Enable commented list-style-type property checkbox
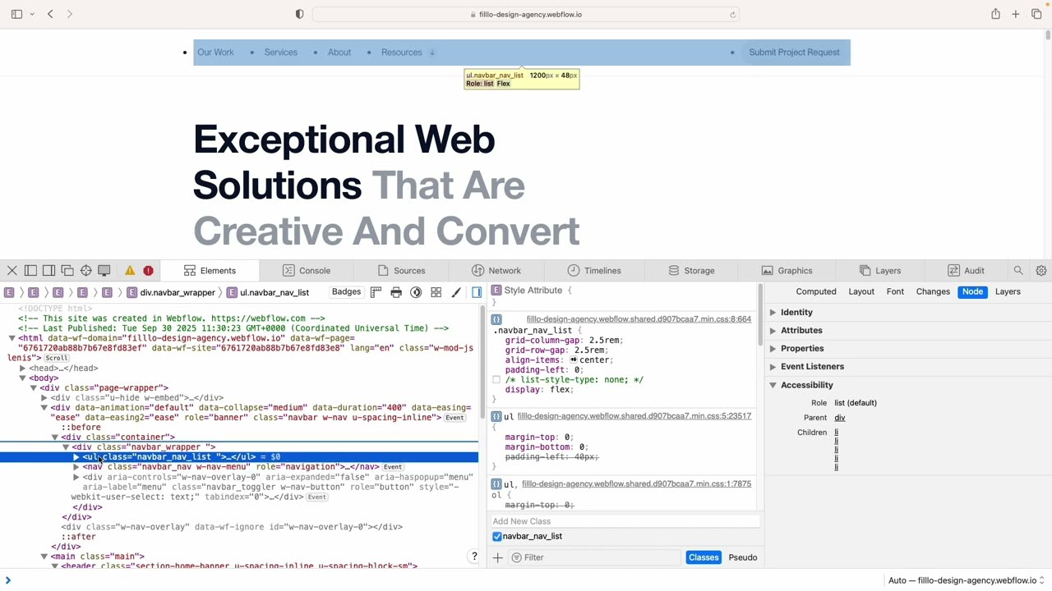The width and height of the screenshot is (1052, 591). coord(496,380)
